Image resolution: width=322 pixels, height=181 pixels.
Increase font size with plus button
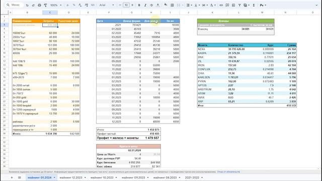point(132,5)
